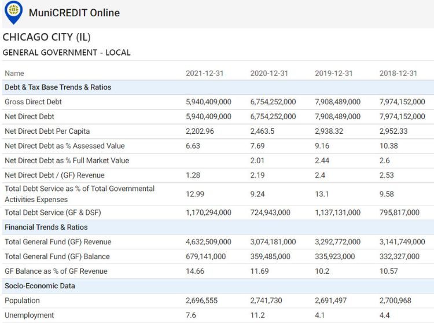Click Total Debt Service (GF & DSF) label
The width and height of the screenshot is (434, 323).
pyautogui.click(x=53, y=212)
